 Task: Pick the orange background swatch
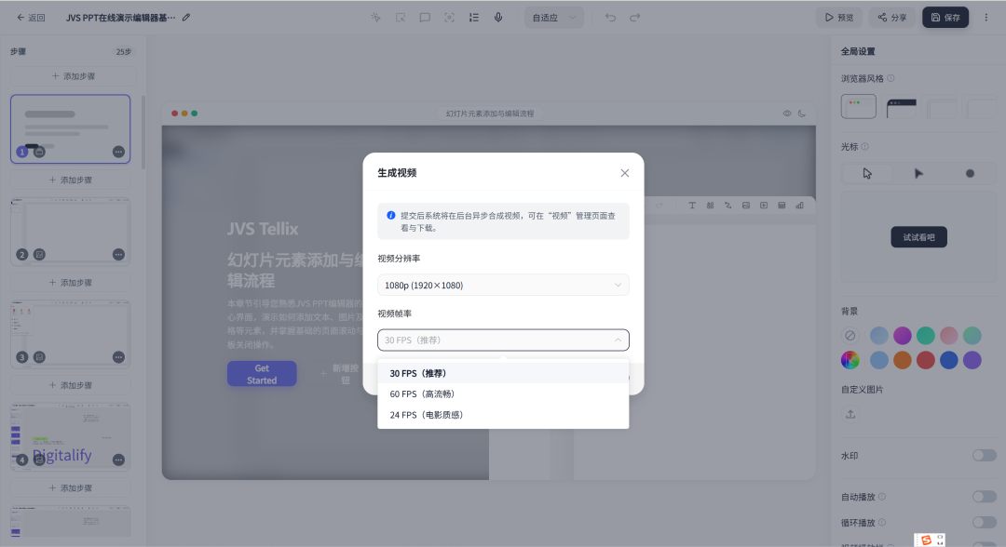click(x=902, y=360)
